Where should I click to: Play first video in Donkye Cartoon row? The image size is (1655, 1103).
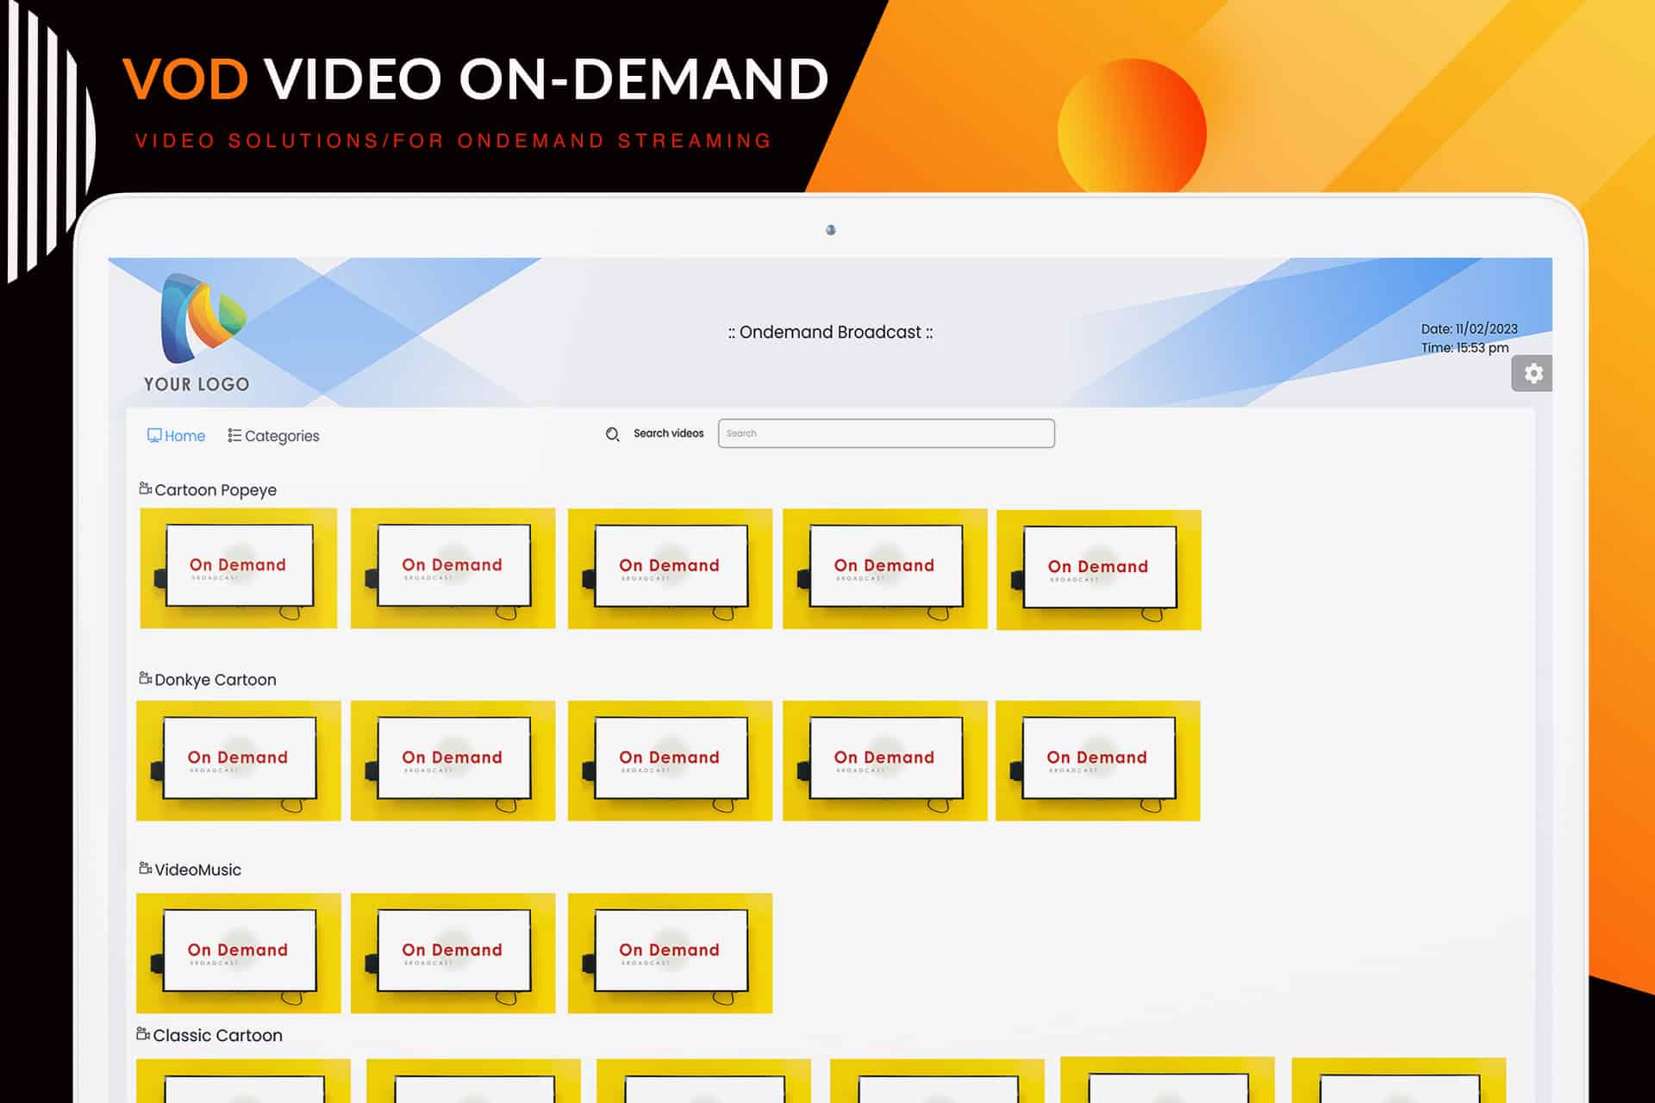(238, 760)
